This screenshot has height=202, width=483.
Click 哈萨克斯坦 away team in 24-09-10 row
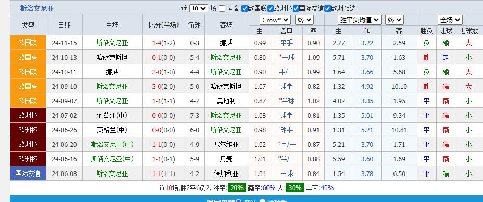(x=226, y=86)
